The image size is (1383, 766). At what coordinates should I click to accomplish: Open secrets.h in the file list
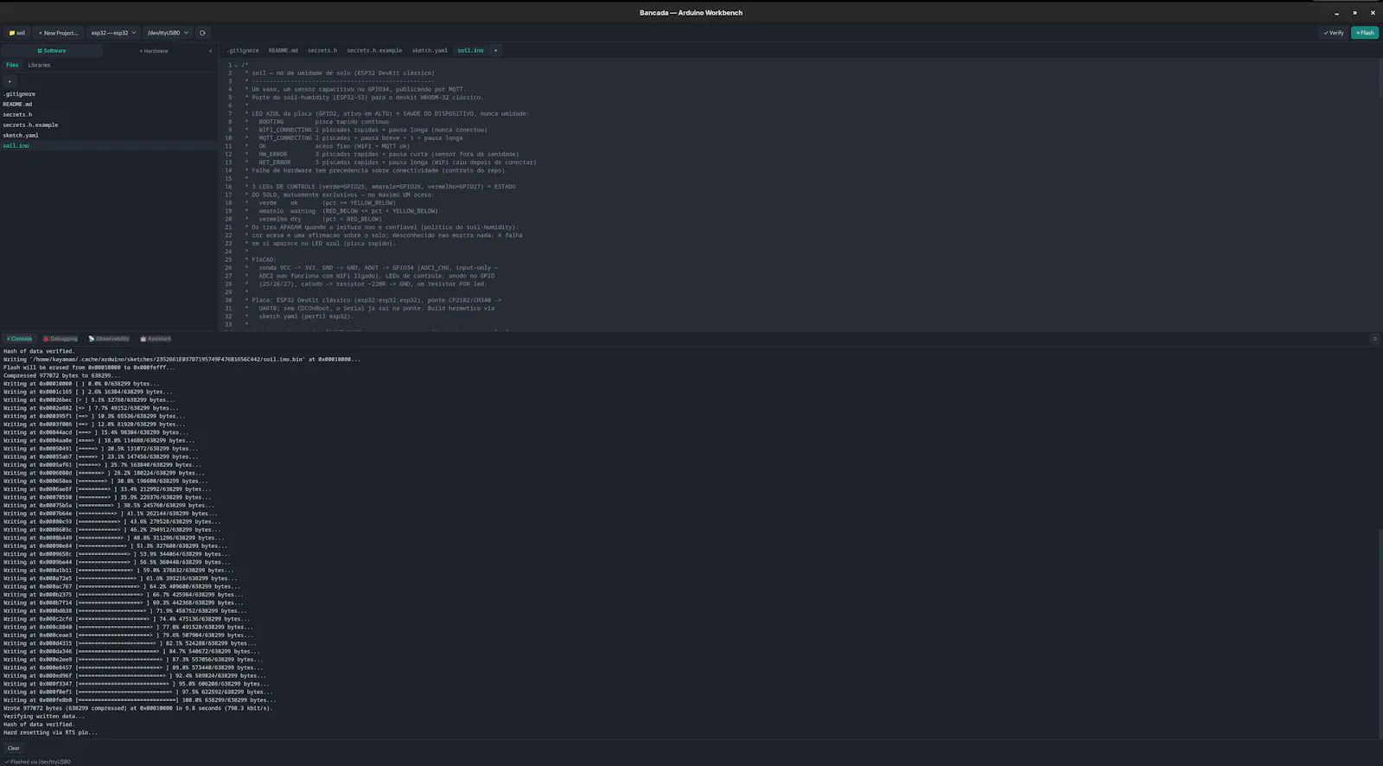[109, 114]
